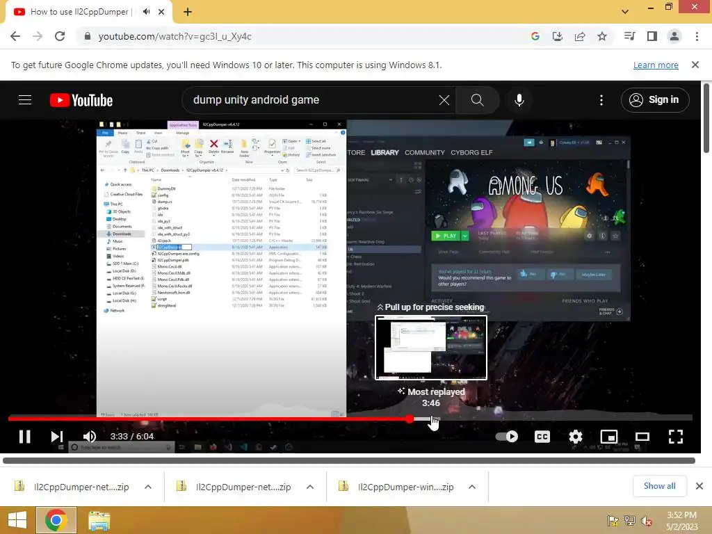
Task: Go forward with the browser arrow
Action: (x=38, y=36)
